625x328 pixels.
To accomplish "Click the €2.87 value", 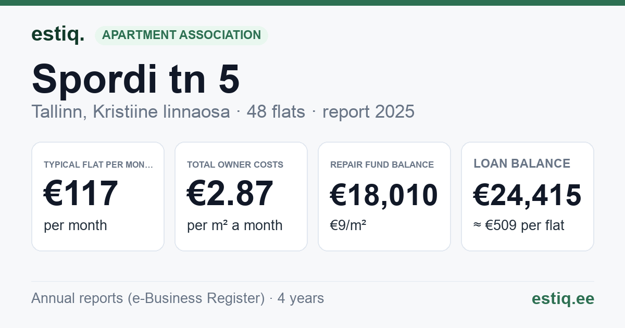I will click(230, 193).
